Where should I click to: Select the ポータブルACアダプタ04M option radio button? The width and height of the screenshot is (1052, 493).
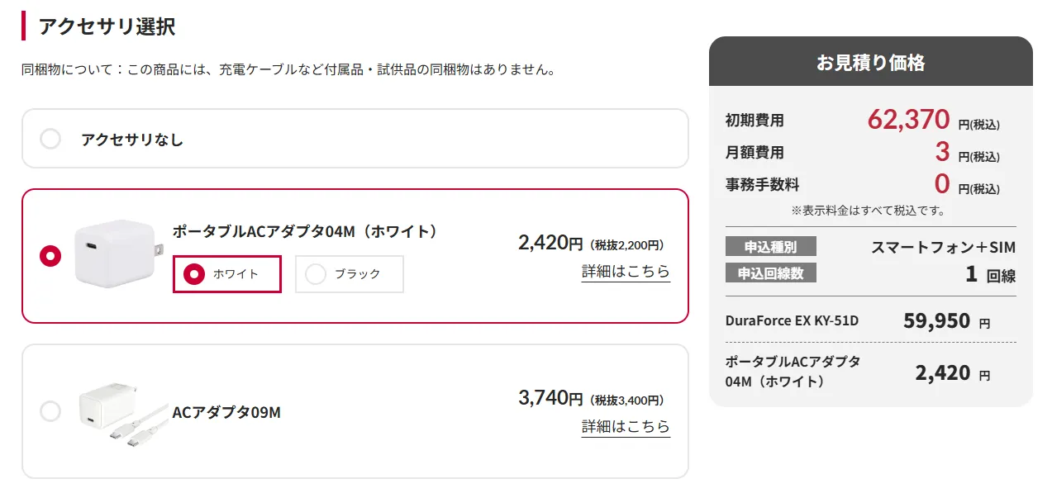[50, 256]
